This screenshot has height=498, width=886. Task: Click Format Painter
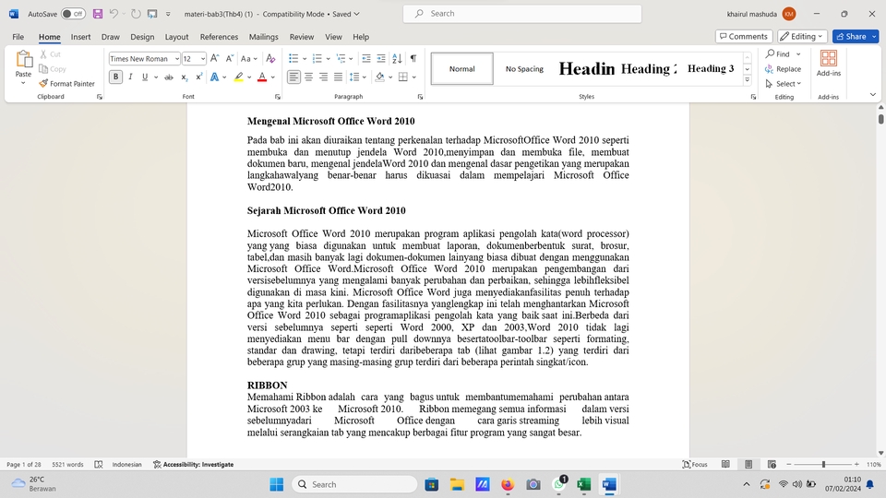click(66, 84)
